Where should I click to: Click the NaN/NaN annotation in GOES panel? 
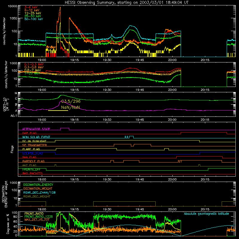tap(71, 107)
